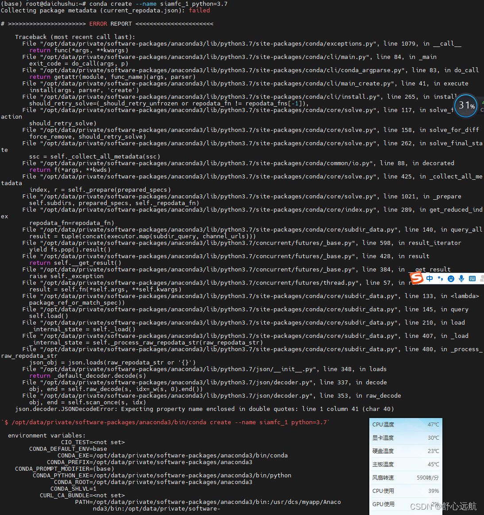The image size is (484, 515).
Task: Toggle Chinese punctuation mode in the IME bar
Action: point(440,279)
